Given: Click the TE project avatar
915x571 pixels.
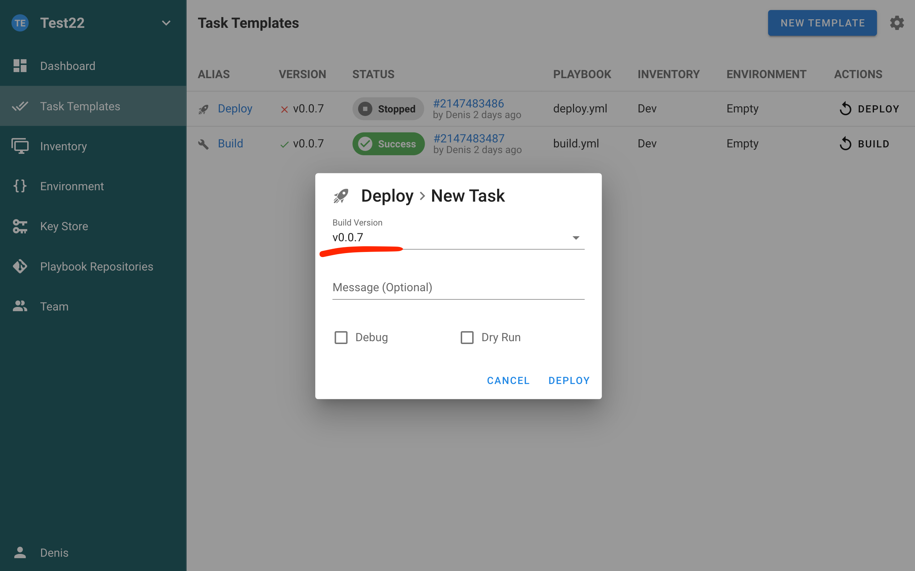Looking at the screenshot, I should (20, 23).
